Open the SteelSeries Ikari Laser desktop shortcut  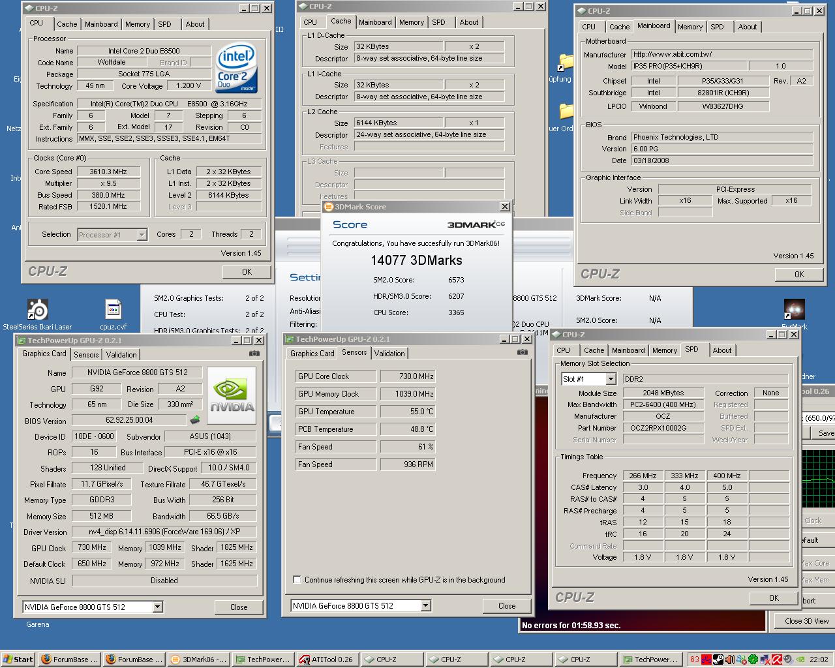38,310
